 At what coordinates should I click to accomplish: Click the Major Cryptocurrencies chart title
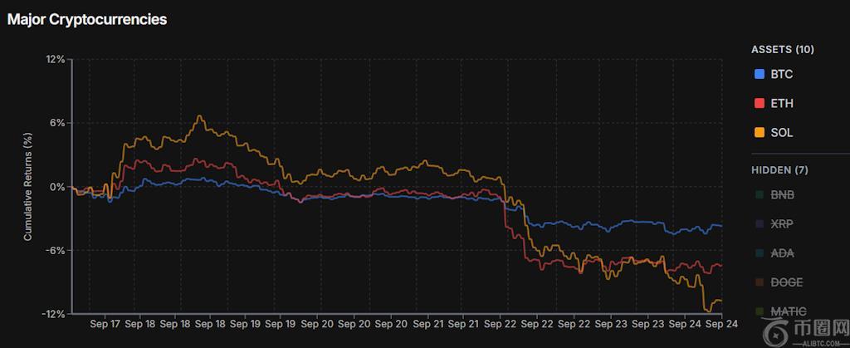[87, 19]
